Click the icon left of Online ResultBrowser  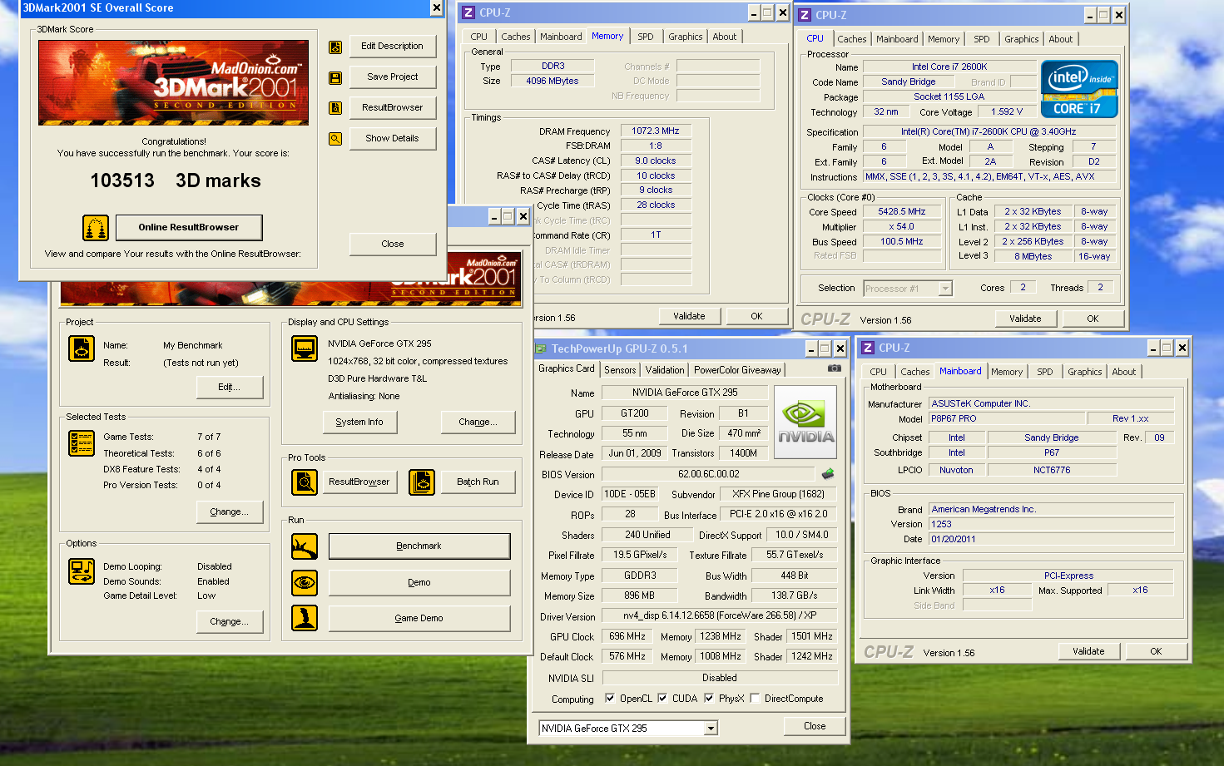click(96, 228)
